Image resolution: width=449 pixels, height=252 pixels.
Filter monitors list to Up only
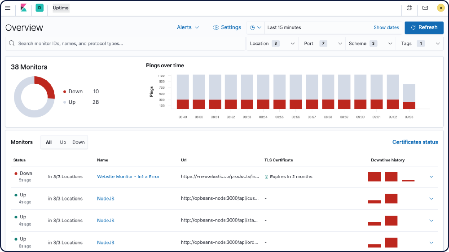coord(63,142)
